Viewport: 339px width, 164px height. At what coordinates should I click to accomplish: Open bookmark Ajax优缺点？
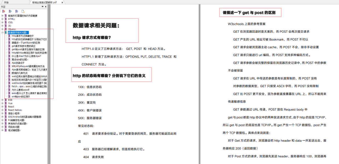click(18, 63)
